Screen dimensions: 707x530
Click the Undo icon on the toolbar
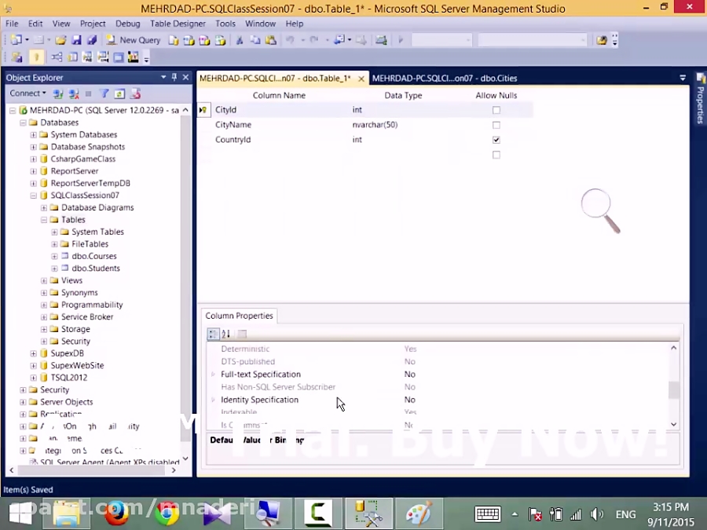[291, 39]
